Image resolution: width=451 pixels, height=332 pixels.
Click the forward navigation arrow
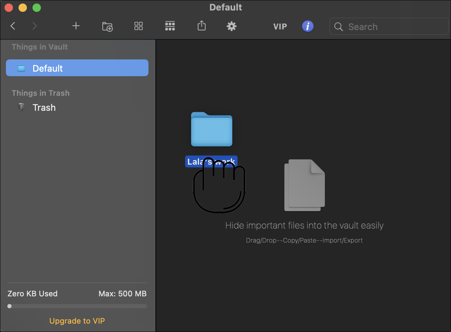pos(34,26)
